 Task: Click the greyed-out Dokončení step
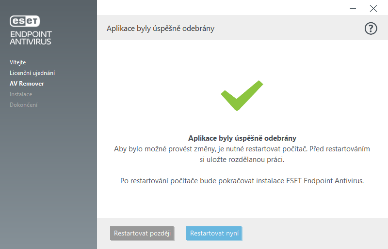pyautogui.click(x=23, y=105)
